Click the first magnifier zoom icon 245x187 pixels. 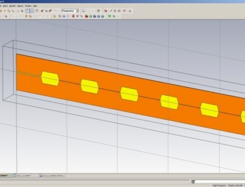point(9,11)
